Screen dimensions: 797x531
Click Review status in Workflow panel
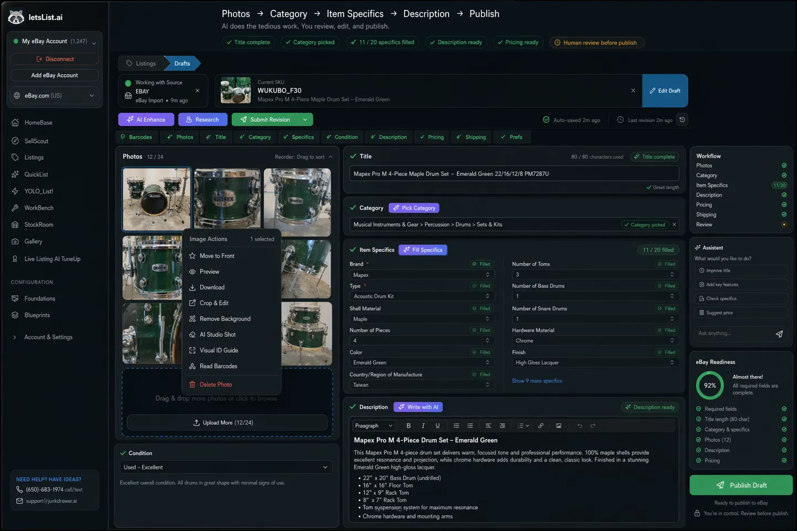pos(784,225)
